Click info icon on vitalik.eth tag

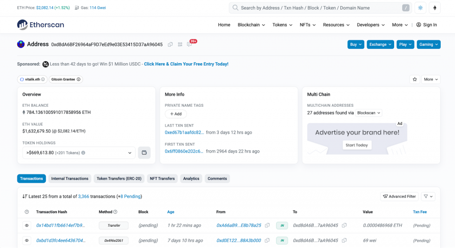coord(43,79)
